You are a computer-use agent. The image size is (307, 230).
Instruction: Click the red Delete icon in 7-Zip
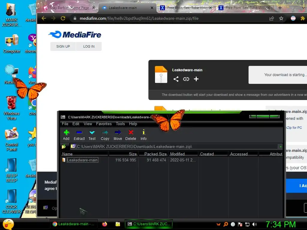click(x=131, y=135)
